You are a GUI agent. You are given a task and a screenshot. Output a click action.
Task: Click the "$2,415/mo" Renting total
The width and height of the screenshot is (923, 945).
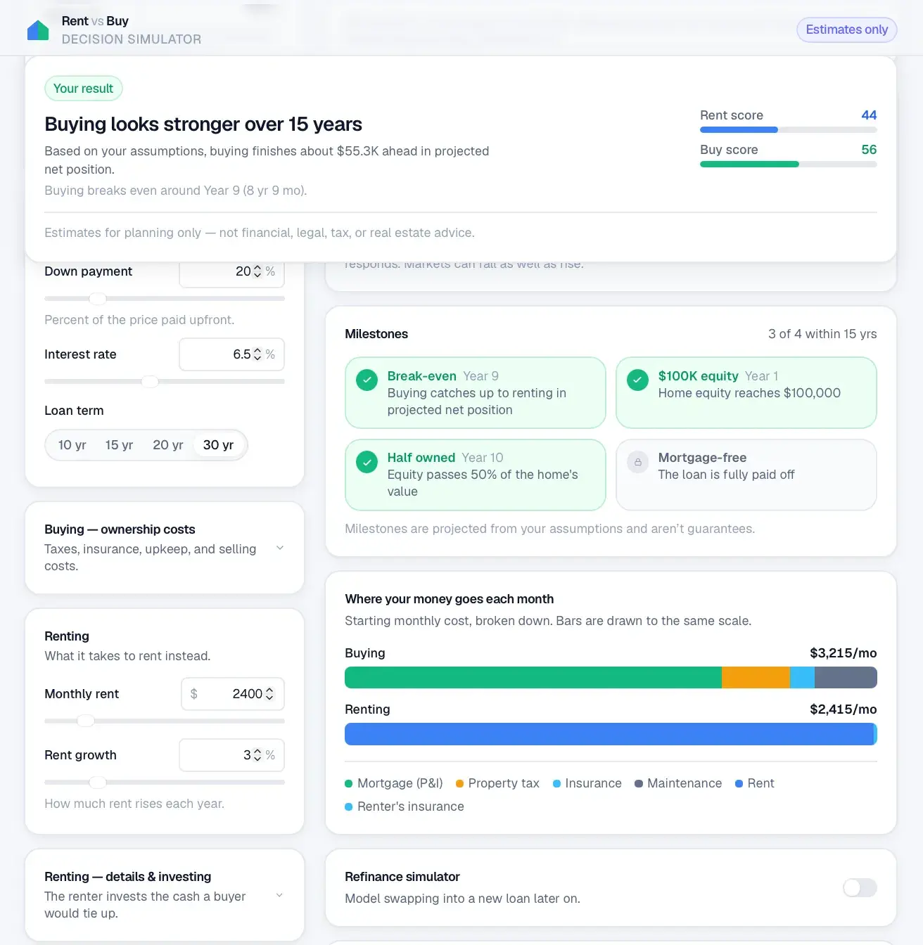click(x=844, y=709)
